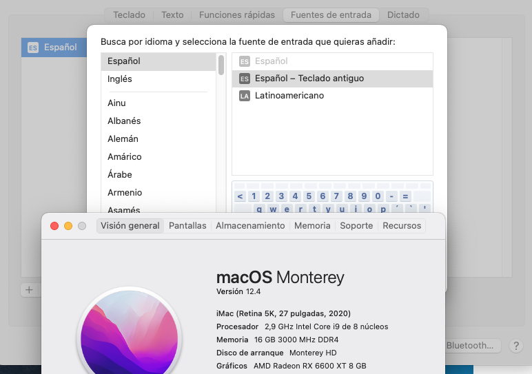Click the language list scrollbar
The width and height of the screenshot is (532, 374).
(221, 65)
